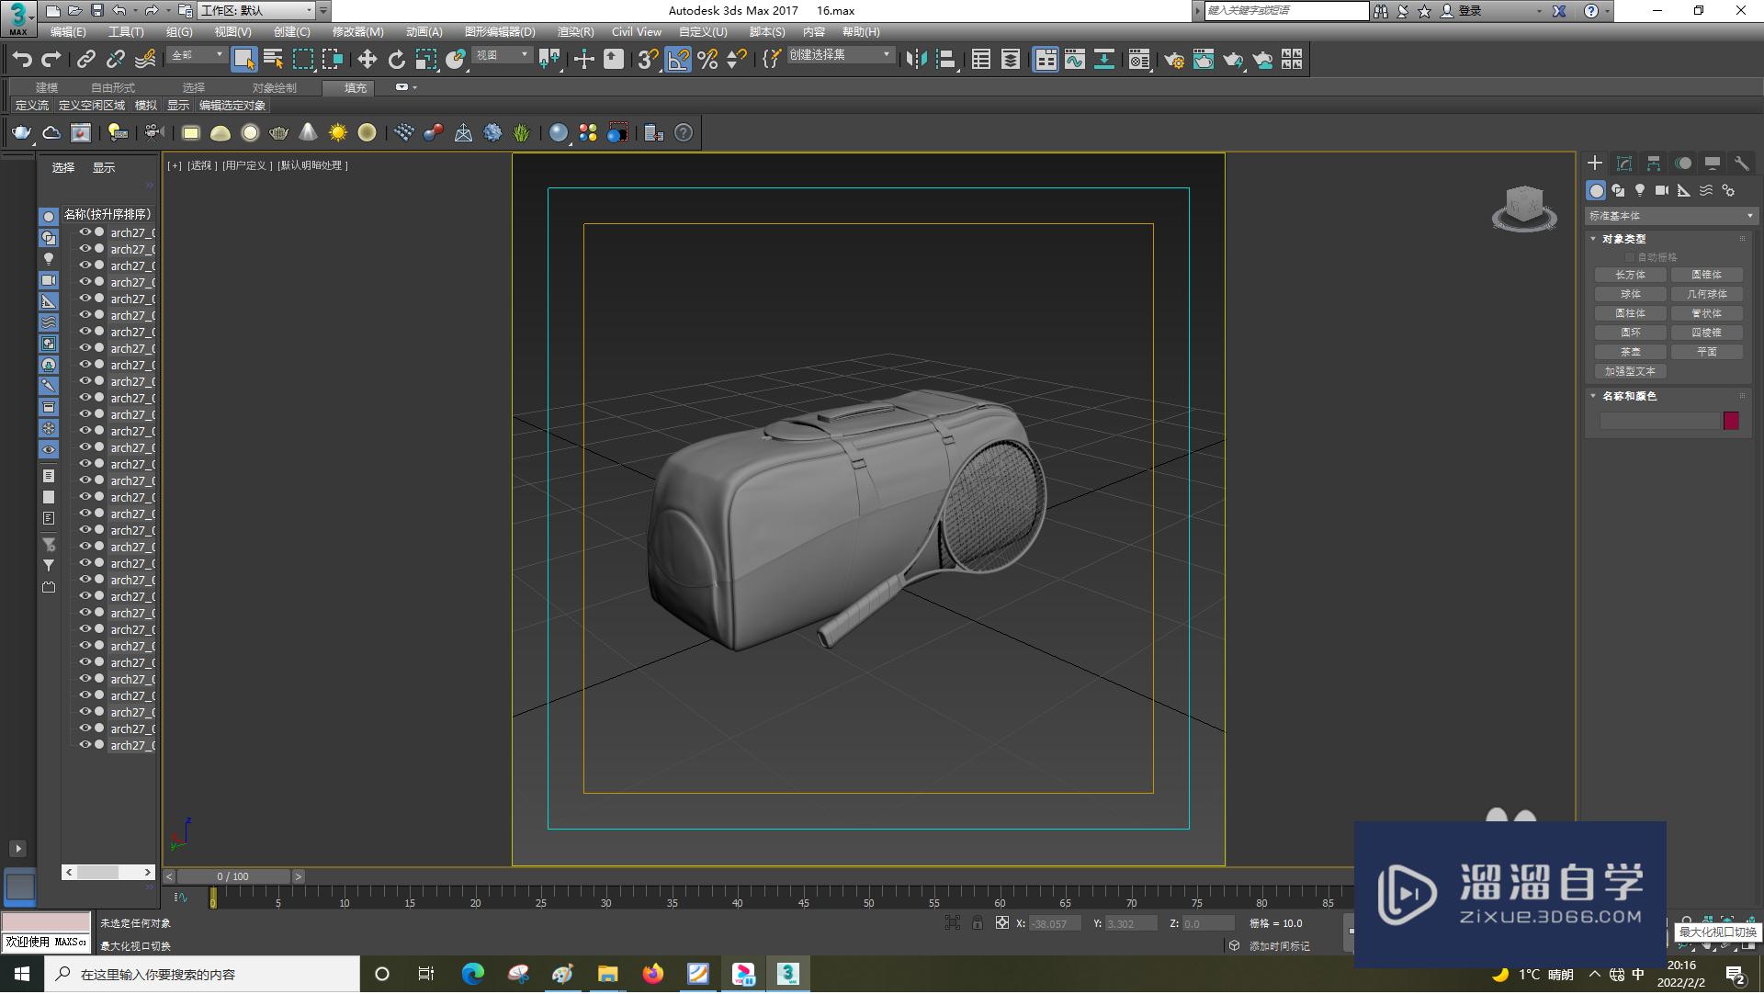Click the object color swatch
The height and width of the screenshot is (994, 1764).
1731,421
